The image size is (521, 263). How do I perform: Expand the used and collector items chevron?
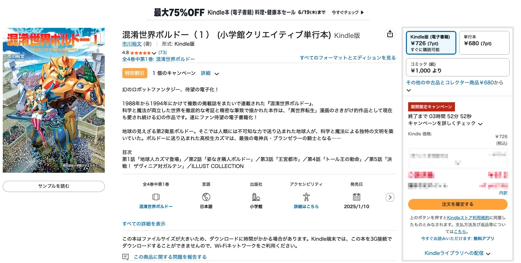point(409,90)
